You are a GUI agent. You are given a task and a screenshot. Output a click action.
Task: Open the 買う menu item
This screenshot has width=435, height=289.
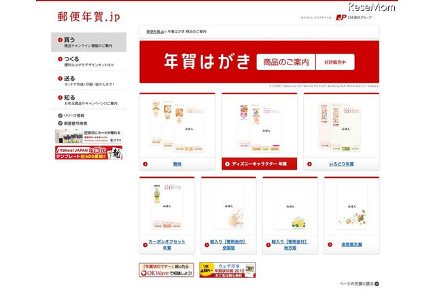(x=88, y=42)
